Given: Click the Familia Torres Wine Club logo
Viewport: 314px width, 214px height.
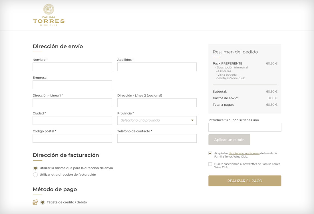Looking at the screenshot, I should click(x=49, y=15).
